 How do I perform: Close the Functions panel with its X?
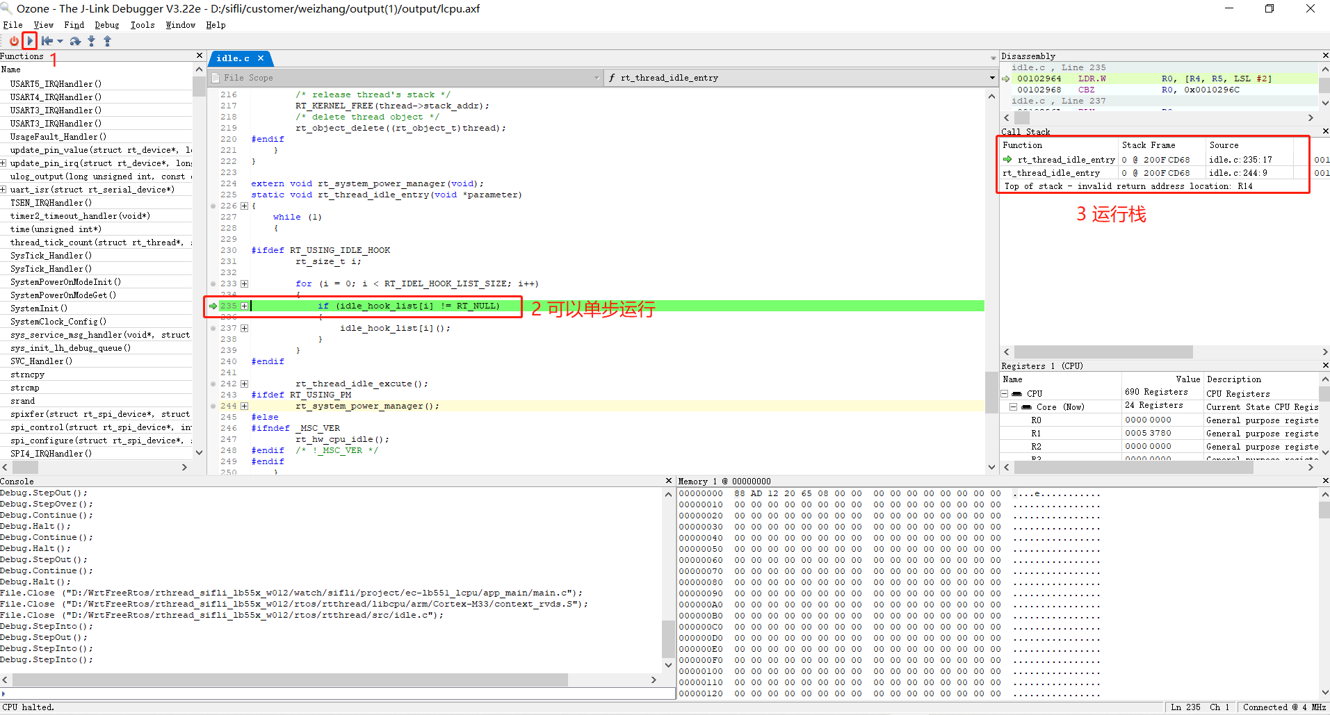pyautogui.click(x=200, y=56)
